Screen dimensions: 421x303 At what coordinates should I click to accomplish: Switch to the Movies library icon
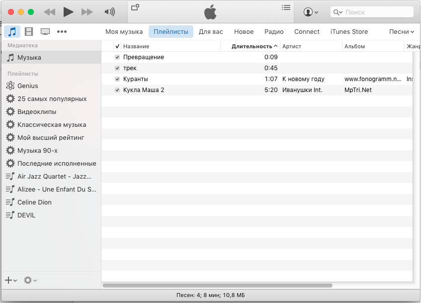[29, 32]
